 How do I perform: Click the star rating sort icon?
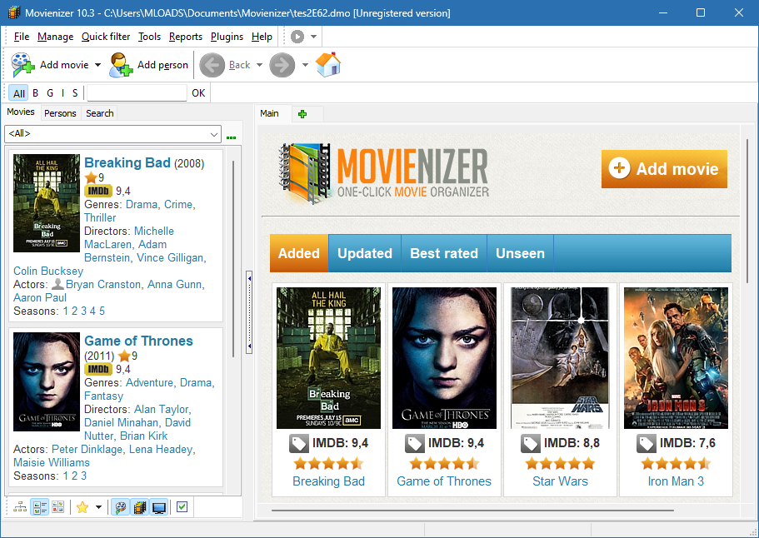(82, 507)
